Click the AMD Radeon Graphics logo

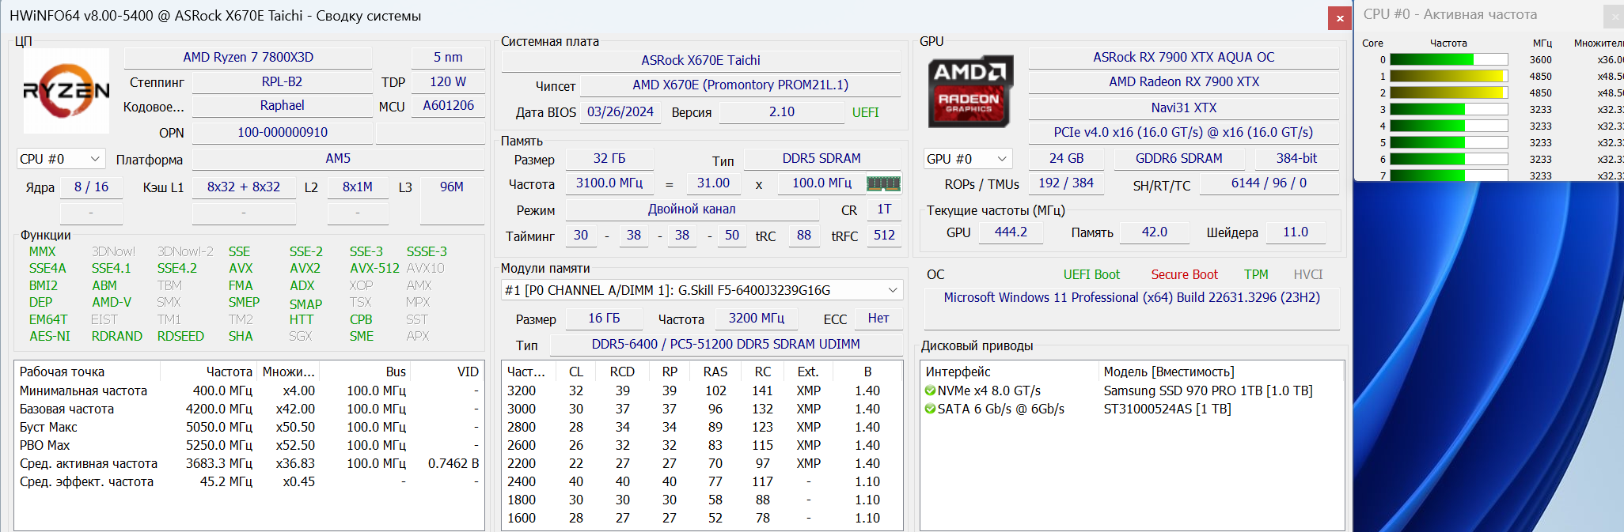(969, 91)
